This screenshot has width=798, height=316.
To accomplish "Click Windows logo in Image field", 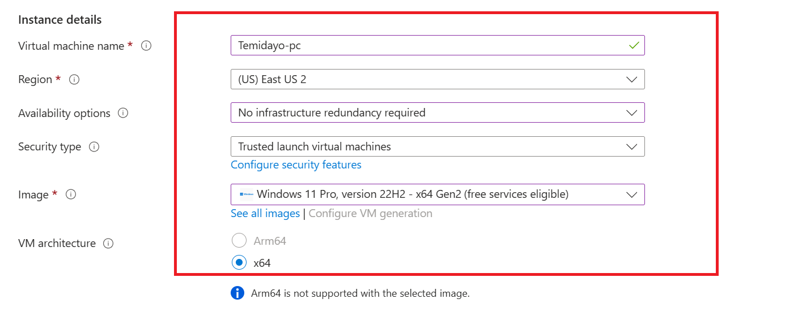I will click(x=247, y=194).
